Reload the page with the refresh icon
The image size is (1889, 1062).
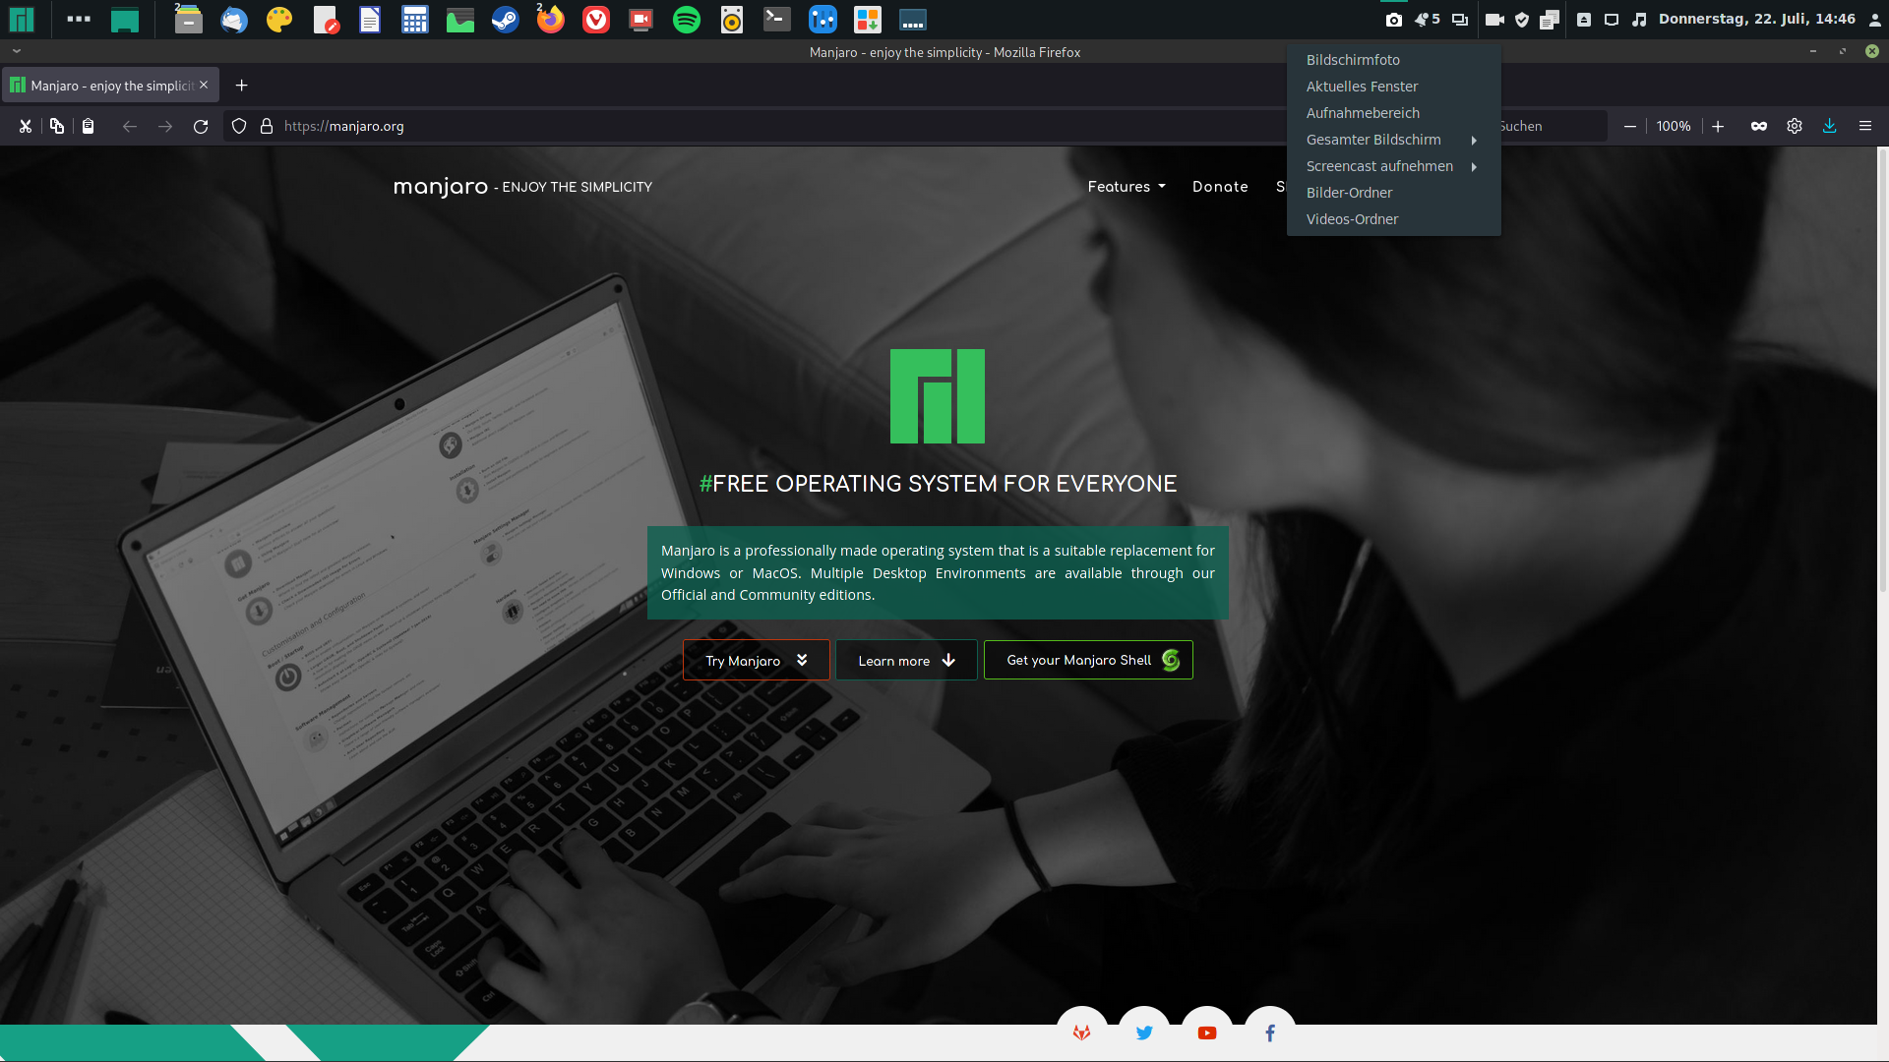[x=201, y=126]
